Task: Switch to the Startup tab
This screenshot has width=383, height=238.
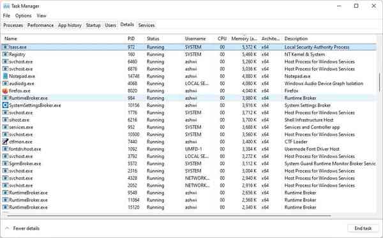Action: (x=93, y=25)
